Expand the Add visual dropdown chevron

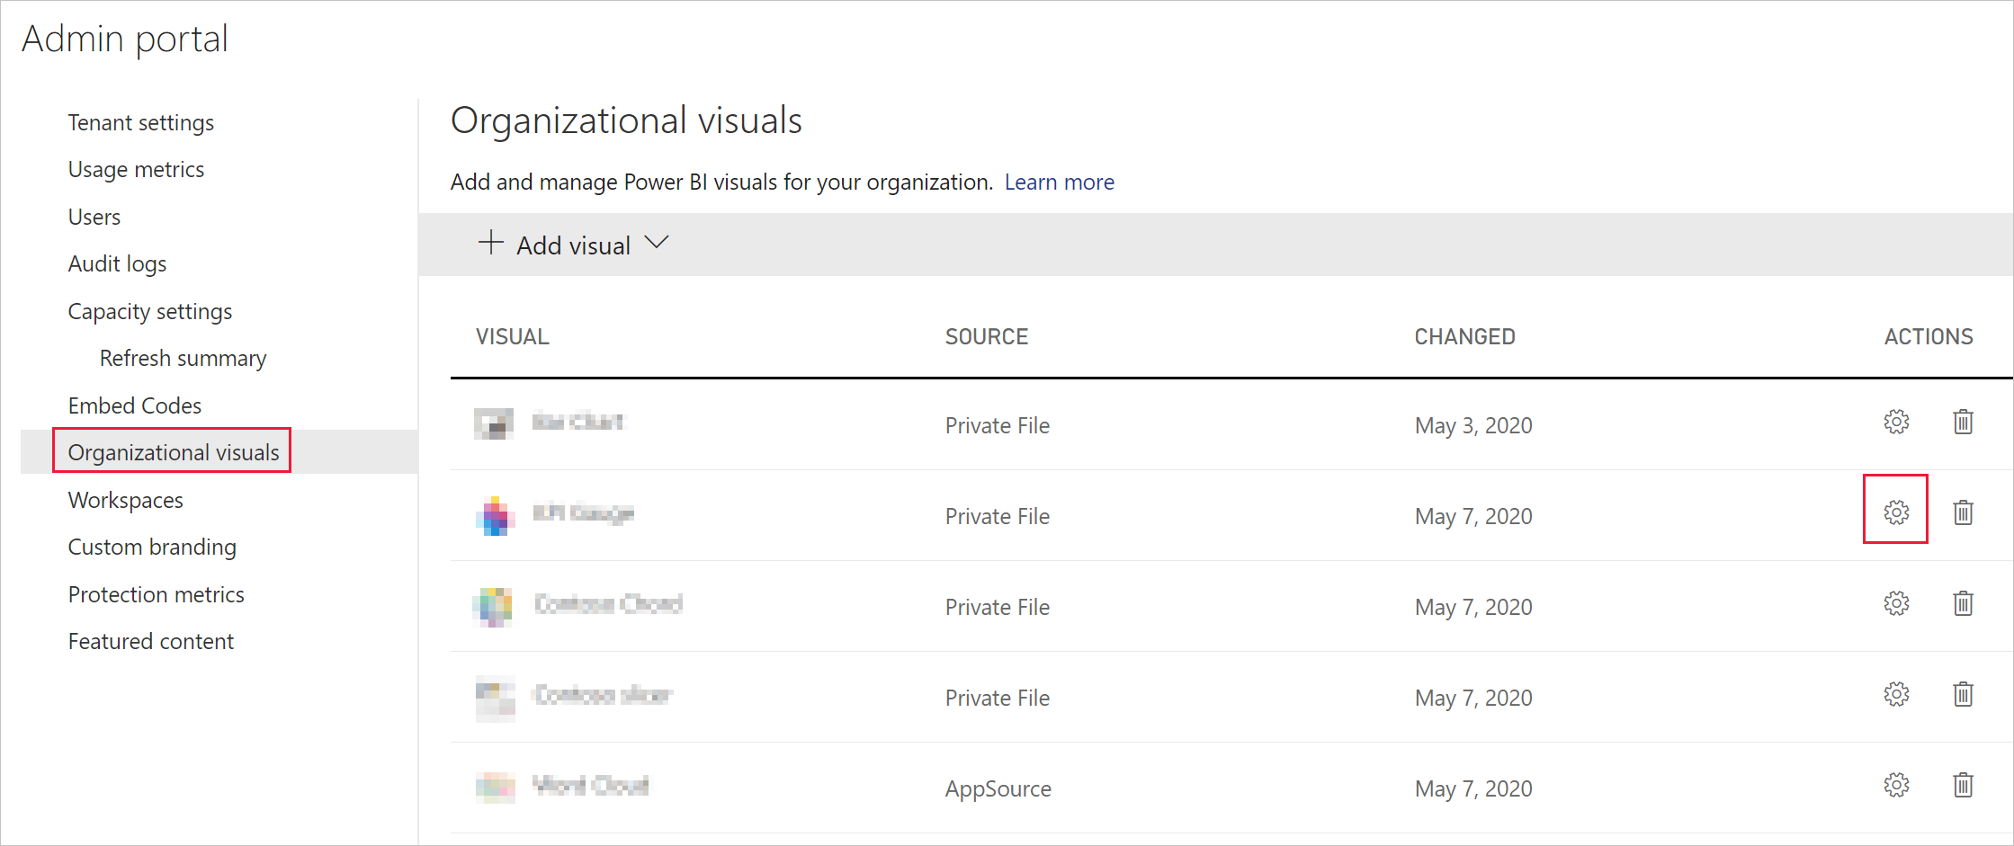click(658, 243)
